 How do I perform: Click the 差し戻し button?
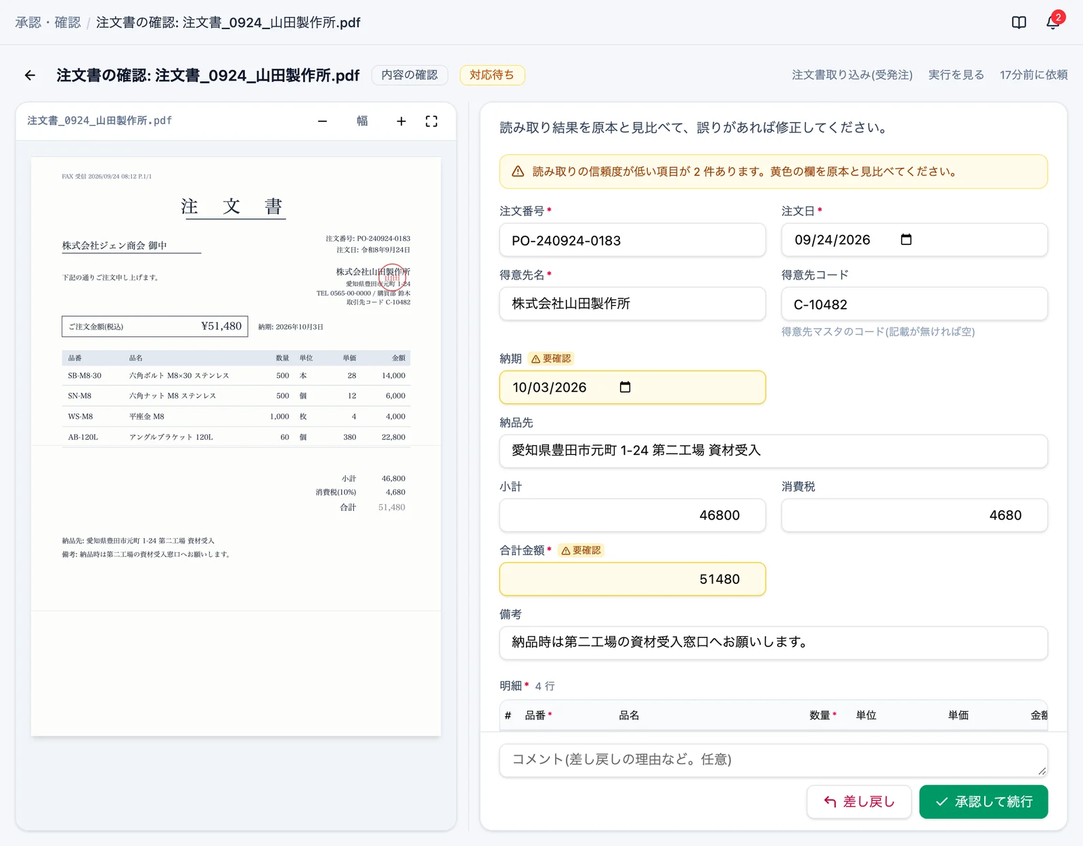point(859,802)
